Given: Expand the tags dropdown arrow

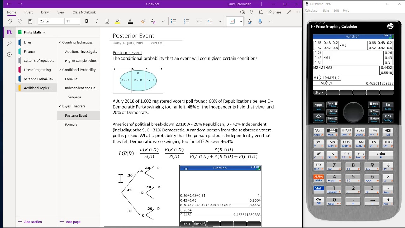Looking at the screenshot, I should tap(241, 21).
